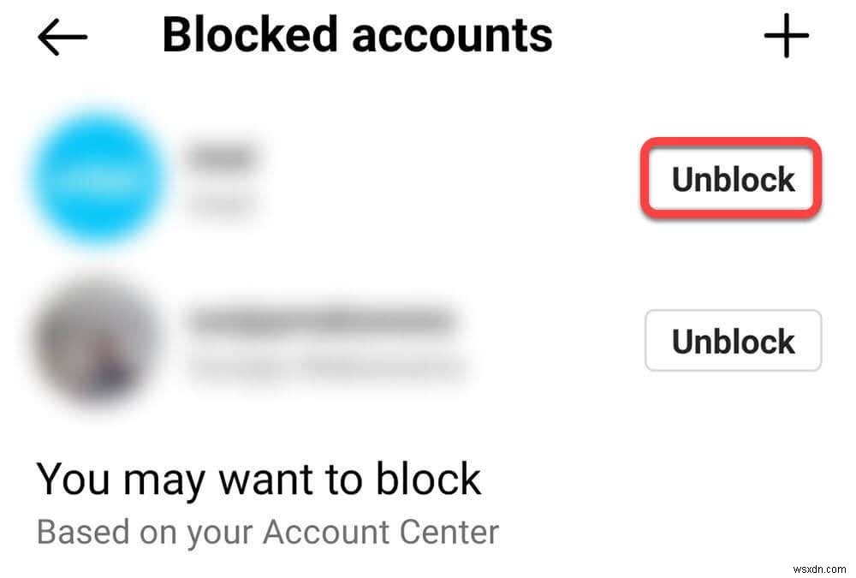
Task: Click the word accounts in the header
Action: [x=452, y=35]
